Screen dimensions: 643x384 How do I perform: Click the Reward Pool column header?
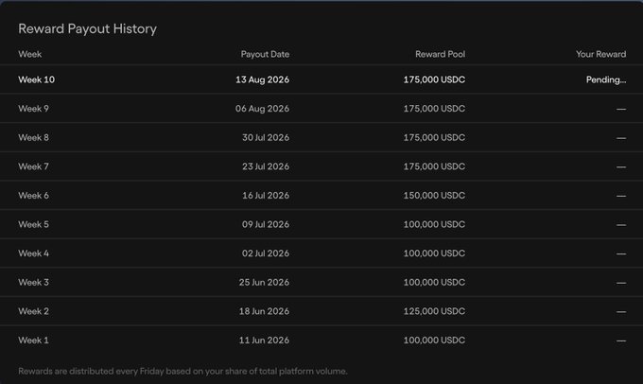(x=440, y=54)
